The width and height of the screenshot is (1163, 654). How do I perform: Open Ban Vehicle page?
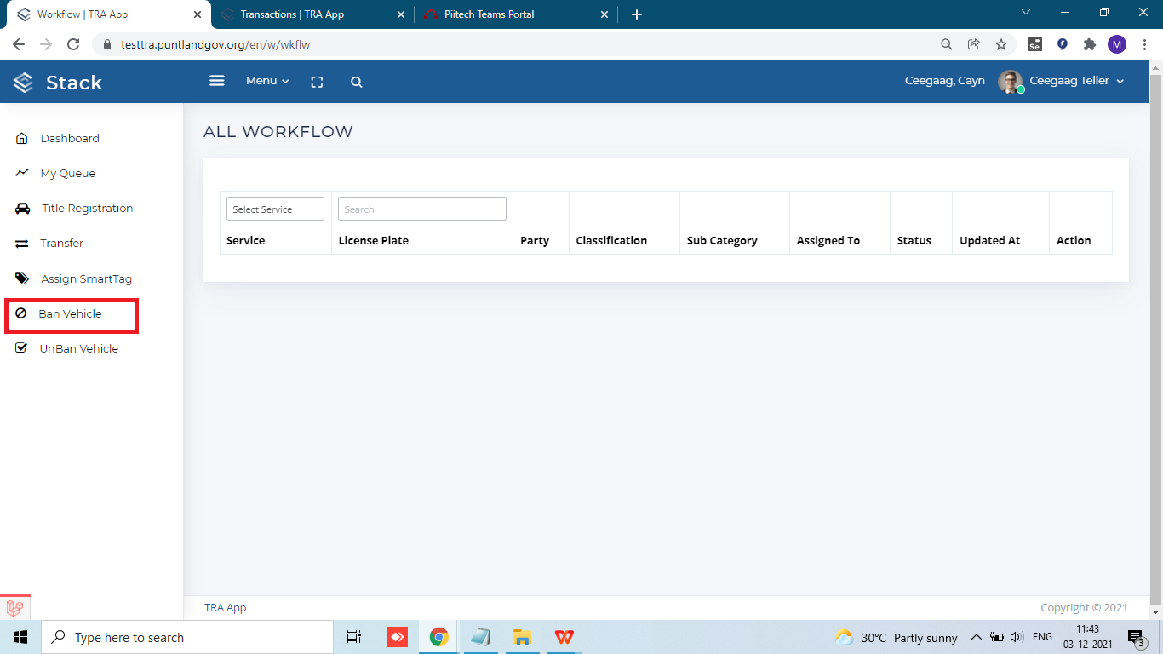pyautogui.click(x=70, y=313)
